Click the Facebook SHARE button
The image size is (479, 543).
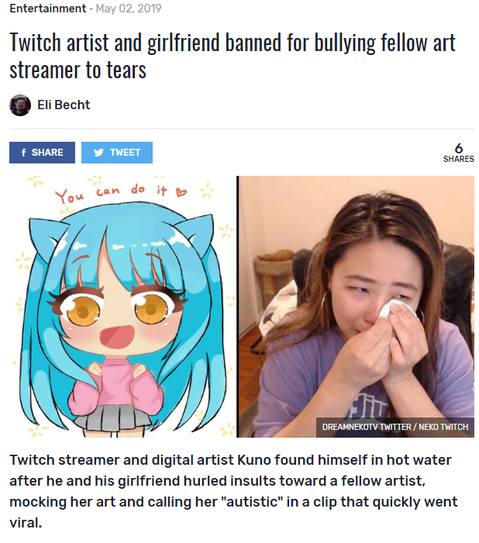pyautogui.click(x=42, y=153)
